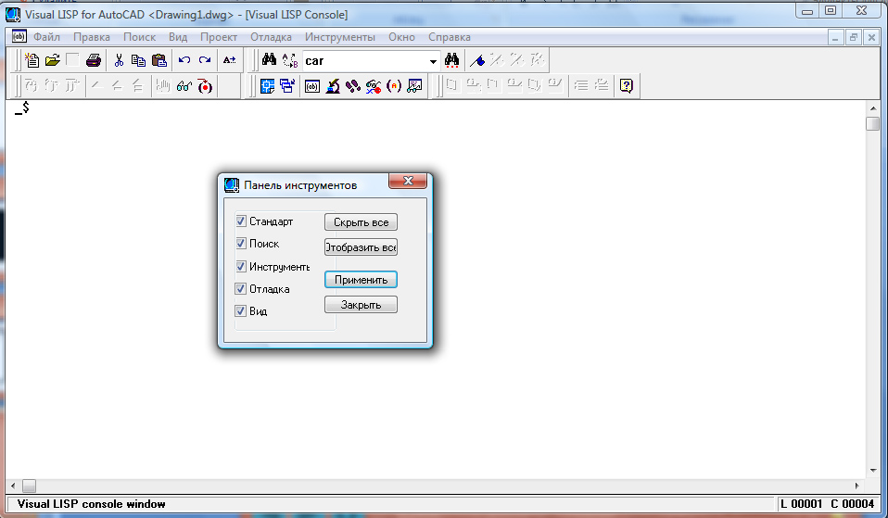Open the Watch Window icon
This screenshot has height=518, width=888.
[x=414, y=86]
